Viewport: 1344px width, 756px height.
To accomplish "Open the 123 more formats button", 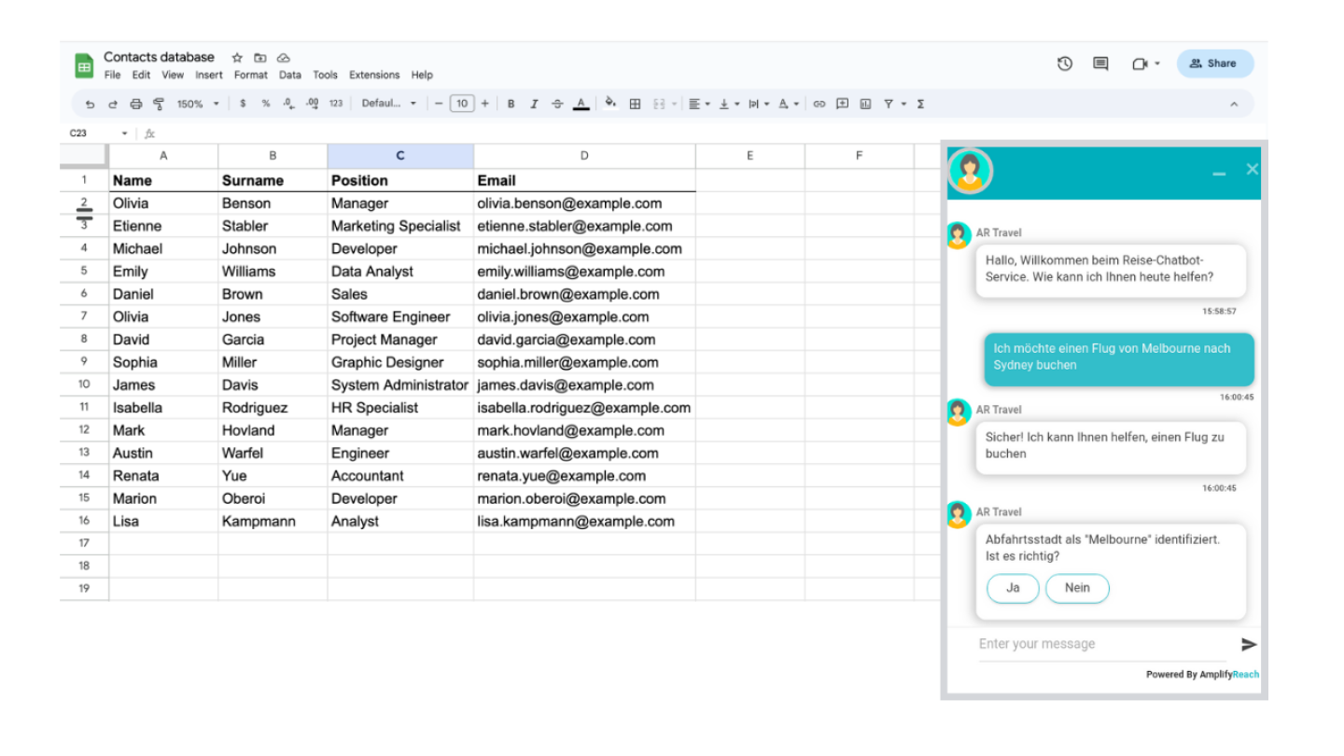I will 336,105.
